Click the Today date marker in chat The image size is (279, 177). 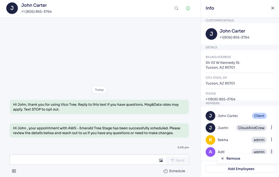click(x=99, y=90)
